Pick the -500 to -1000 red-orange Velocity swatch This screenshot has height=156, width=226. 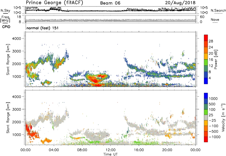[206, 134]
